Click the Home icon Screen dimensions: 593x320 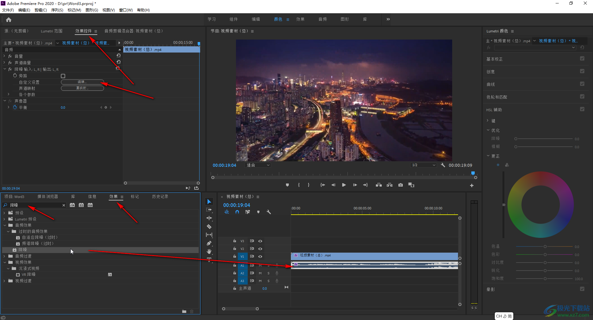[x=9, y=20]
